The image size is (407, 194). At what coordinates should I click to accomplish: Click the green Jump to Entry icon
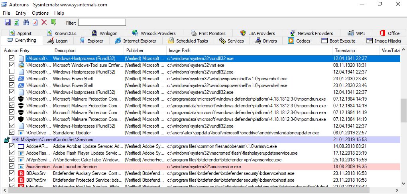point(53,22)
